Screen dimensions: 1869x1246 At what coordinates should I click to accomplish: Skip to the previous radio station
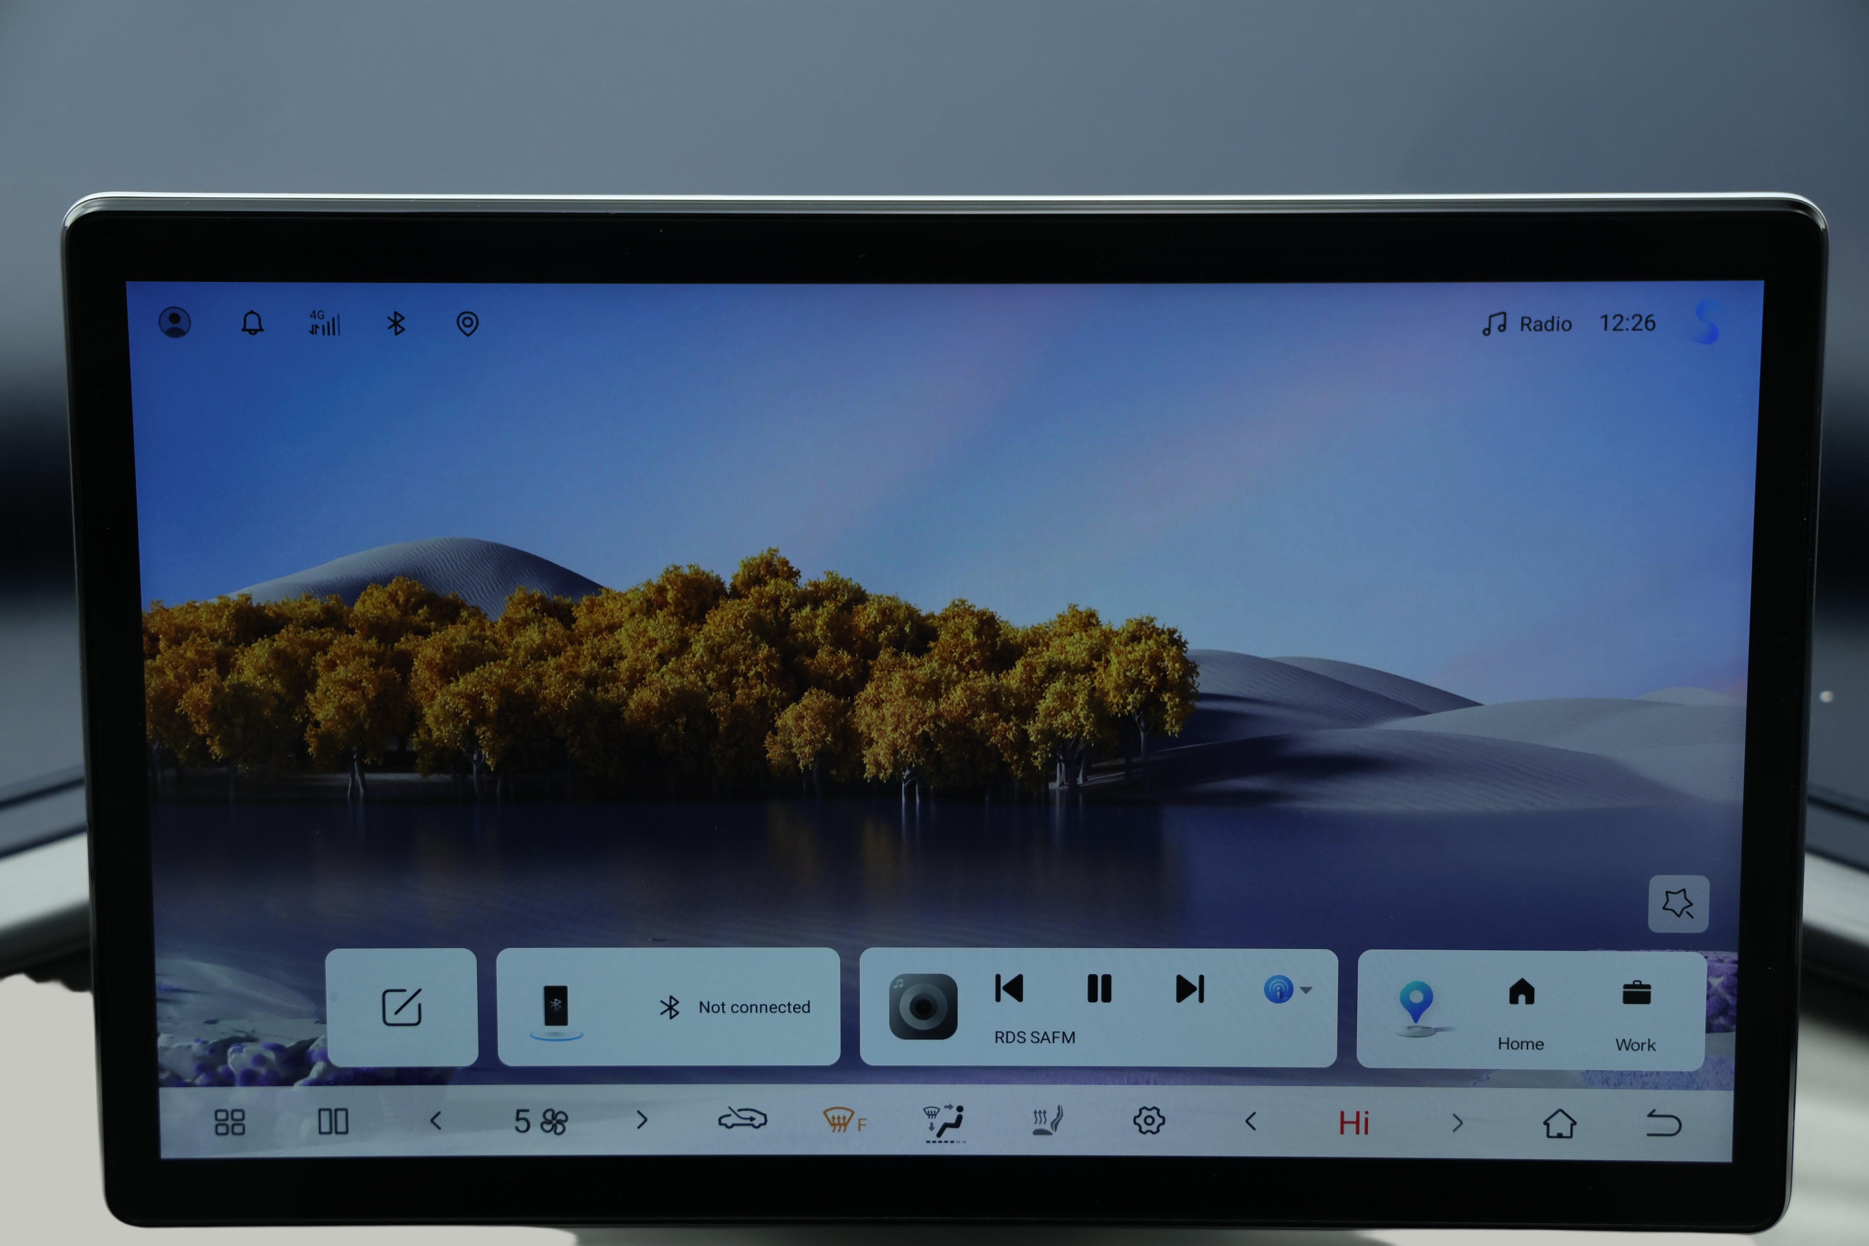1009,988
